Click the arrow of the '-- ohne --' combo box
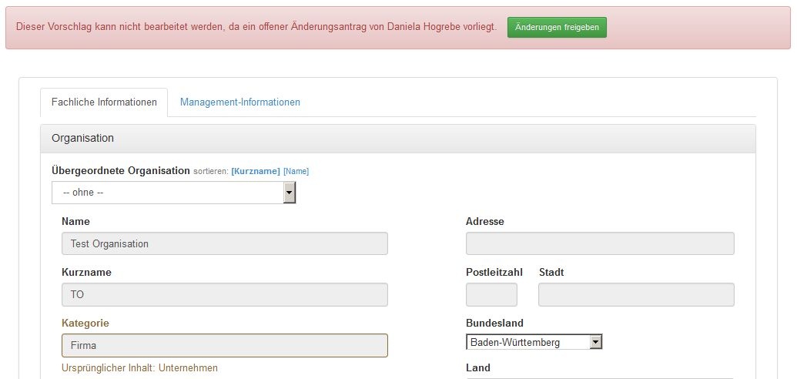Image resolution: width=797 pixels, height=379 pixels. point(290,193)
